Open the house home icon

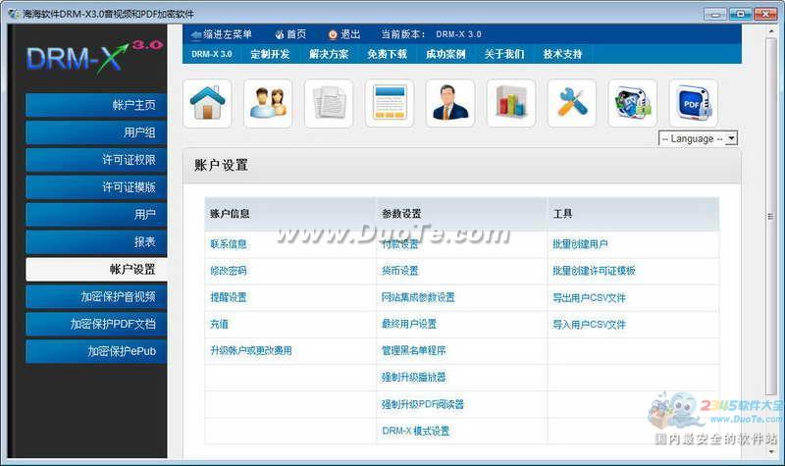pyautogui.click(x=207, y=103)
